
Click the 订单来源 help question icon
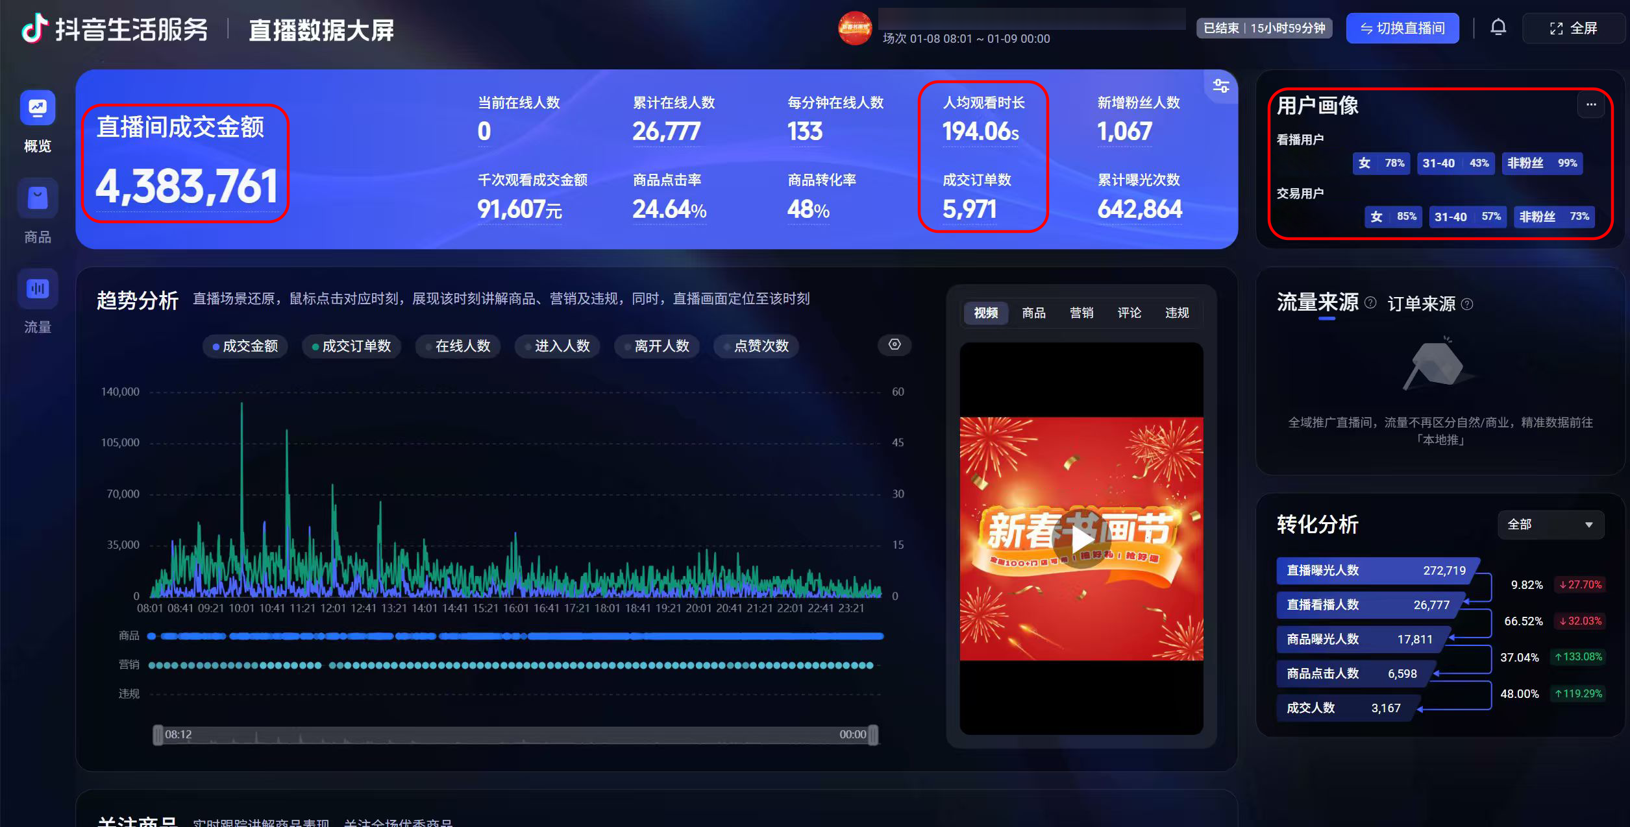[x=1467, y=304]
